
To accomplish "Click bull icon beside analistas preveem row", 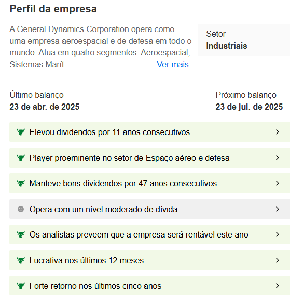I will (21, 234).
